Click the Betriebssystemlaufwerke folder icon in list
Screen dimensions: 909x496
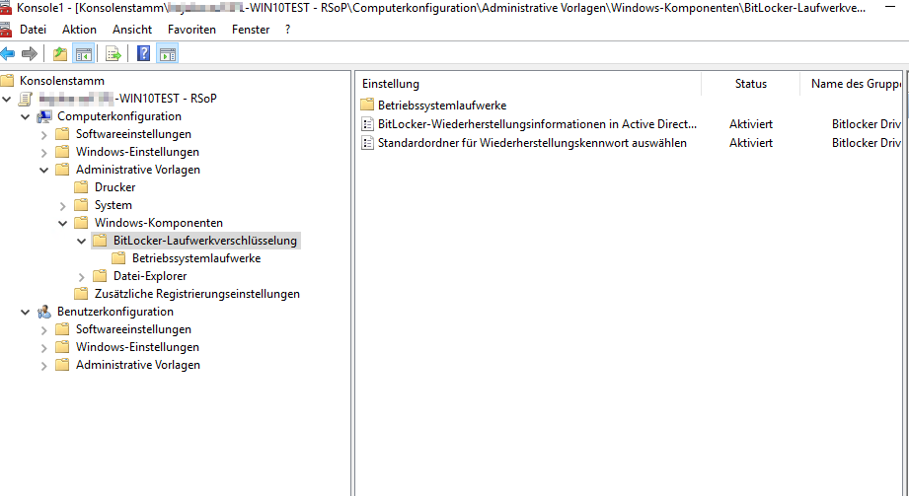coord(367,105)
